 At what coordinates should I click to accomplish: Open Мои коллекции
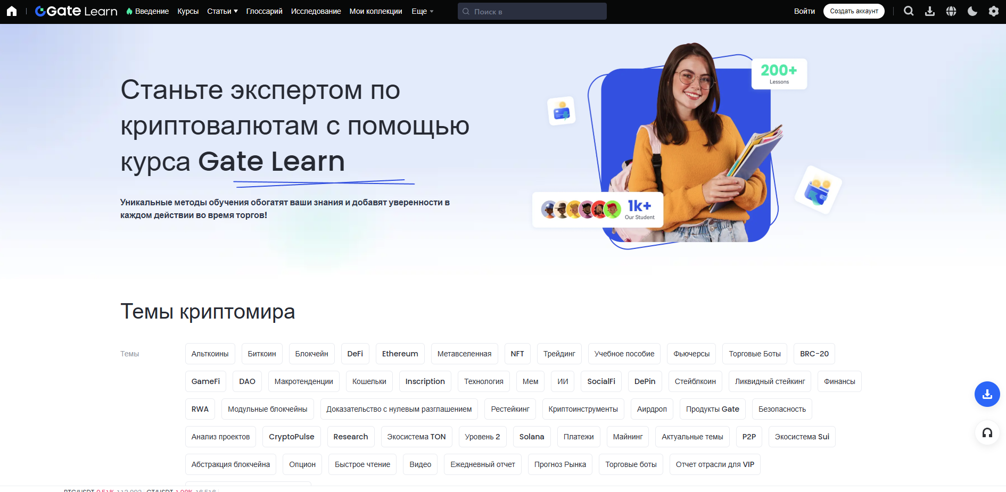[x=376, y=11]
